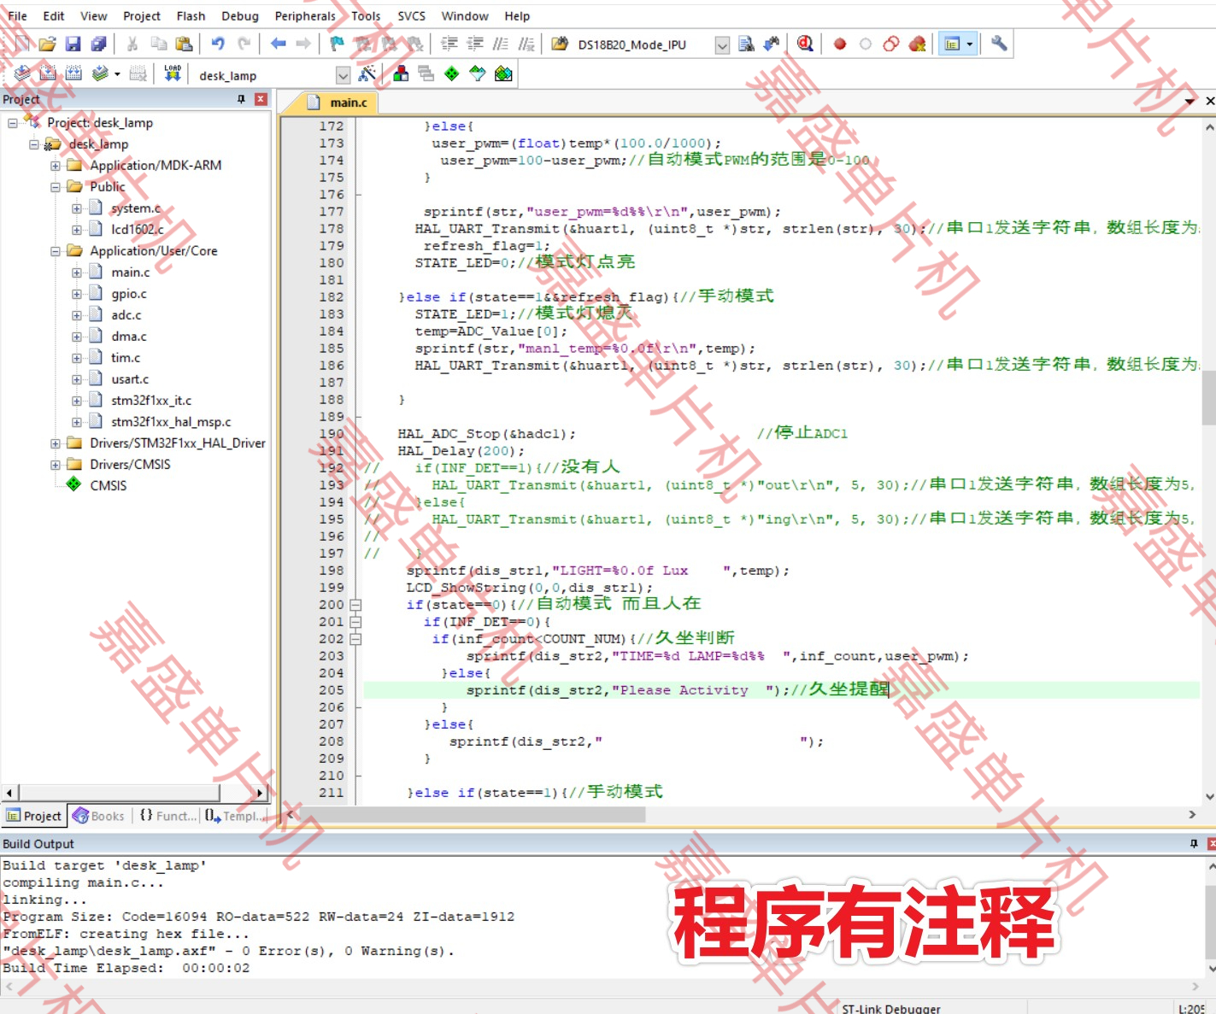Build the target icon

click(48, 74)
